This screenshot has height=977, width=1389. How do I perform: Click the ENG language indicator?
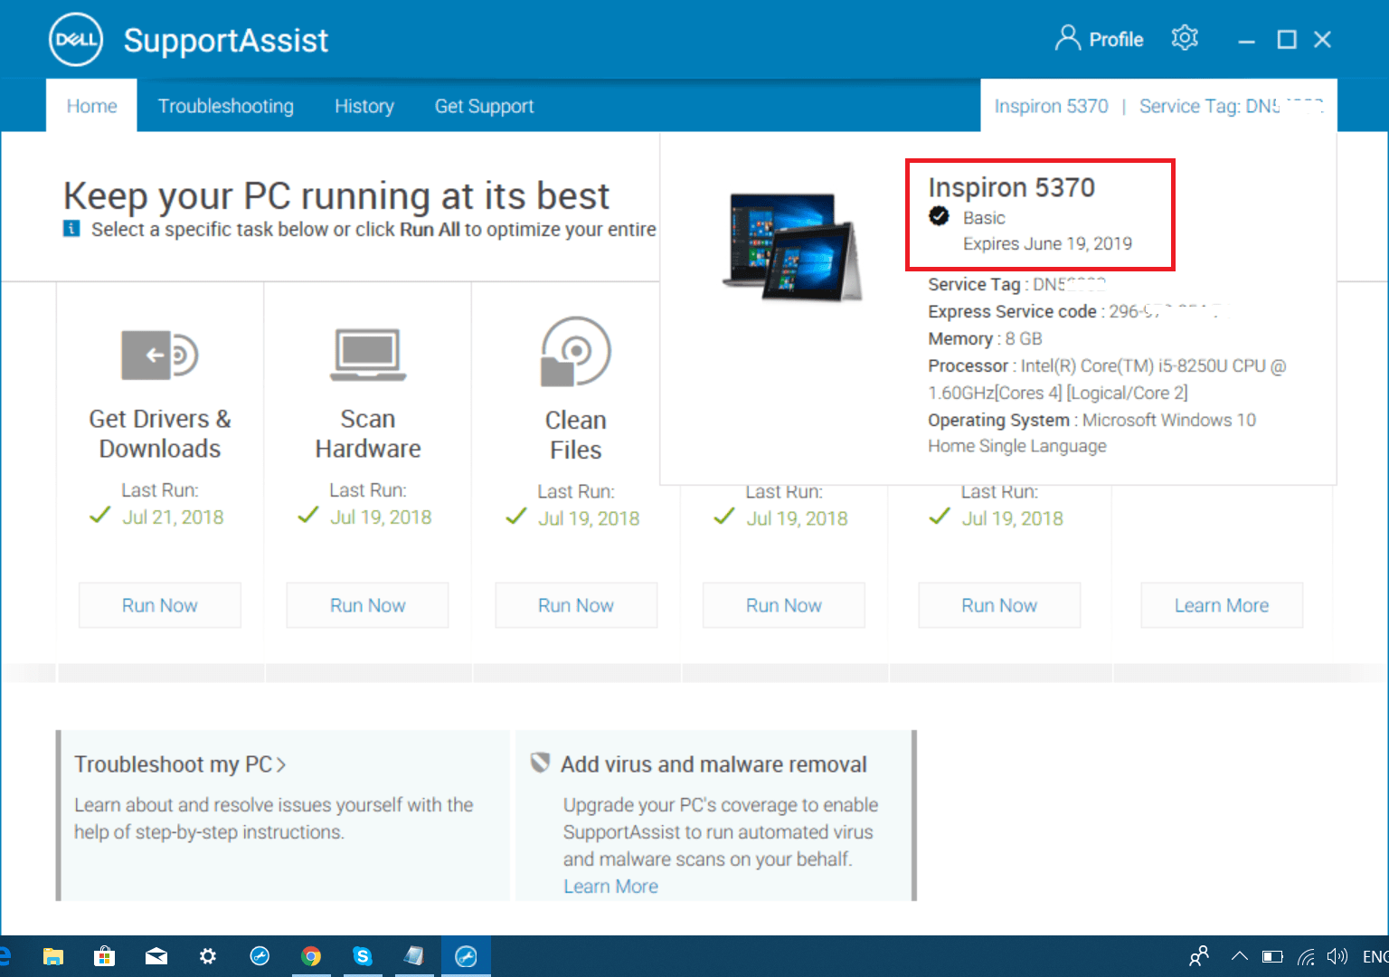[x=1375, y=956]
